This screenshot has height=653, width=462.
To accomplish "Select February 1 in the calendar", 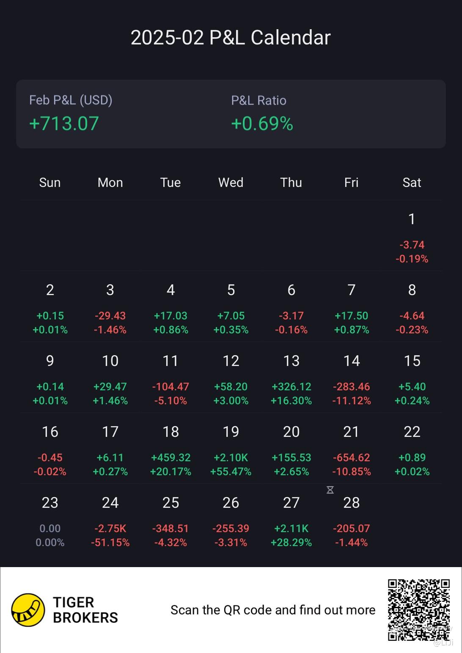I will tap(412, 237).
